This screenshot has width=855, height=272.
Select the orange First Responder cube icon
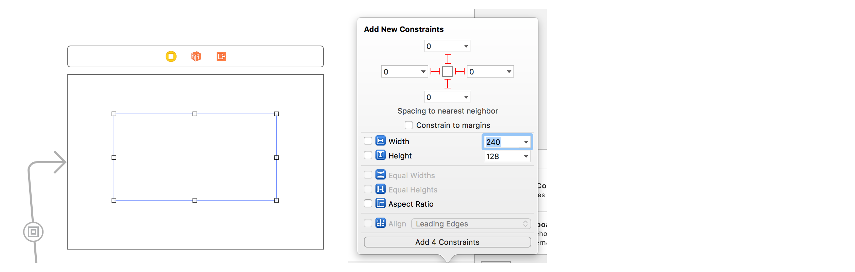196,56
